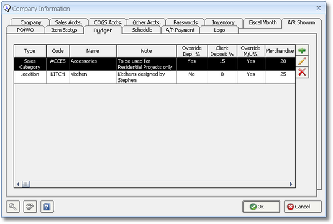Click the Merchandise value 20
Viewport: 333px width, 224px height.
pos(280,64)
